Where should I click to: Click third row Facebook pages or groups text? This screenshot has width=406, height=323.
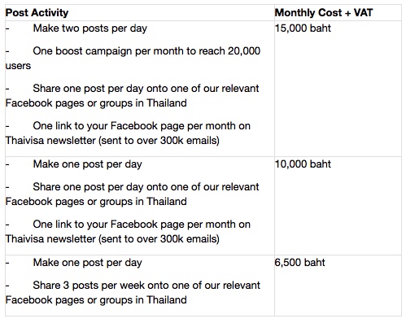click(x=96, y=300)
